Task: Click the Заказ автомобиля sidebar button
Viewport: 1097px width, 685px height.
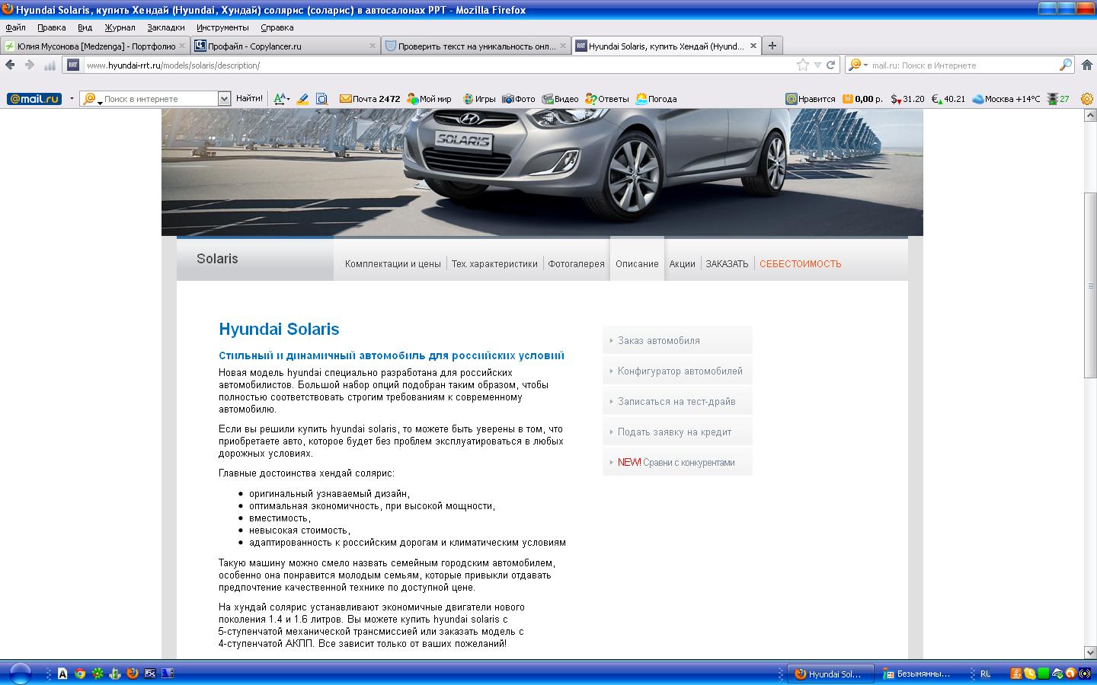Action: point(677,340)
